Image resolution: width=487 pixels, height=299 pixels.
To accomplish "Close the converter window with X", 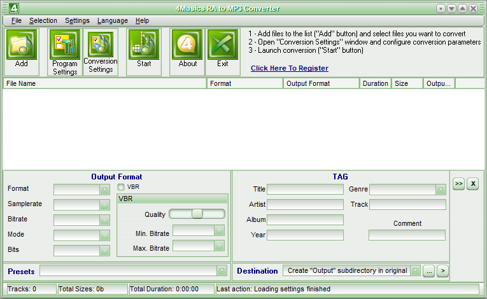I will [x=474, y=9].
